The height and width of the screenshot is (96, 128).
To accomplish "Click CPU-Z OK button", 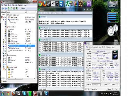I will click(x=116, y=89).
